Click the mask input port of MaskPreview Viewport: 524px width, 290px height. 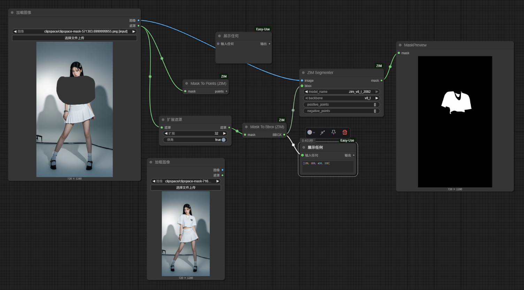pyautogui.click(x=399, y=53)
